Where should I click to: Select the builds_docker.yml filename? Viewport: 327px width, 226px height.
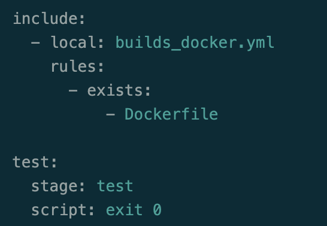pyautogui.click(x=195, y=42)
